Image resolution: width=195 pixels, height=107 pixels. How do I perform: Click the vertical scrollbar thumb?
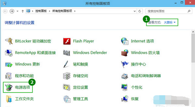point(193,48)
